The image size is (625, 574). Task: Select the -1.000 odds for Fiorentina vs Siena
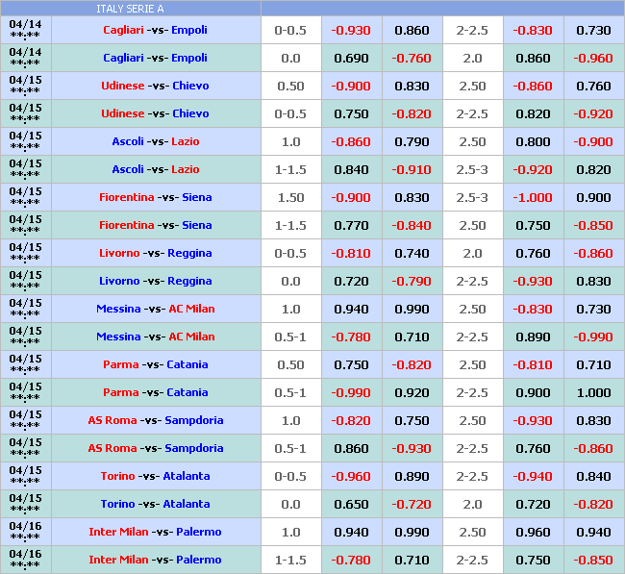click(533, 197)
